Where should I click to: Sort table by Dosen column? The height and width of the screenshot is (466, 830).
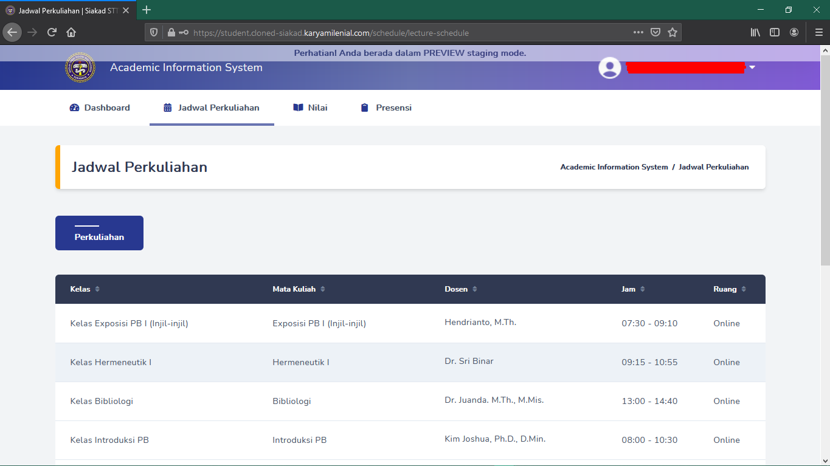coord(461,289)
